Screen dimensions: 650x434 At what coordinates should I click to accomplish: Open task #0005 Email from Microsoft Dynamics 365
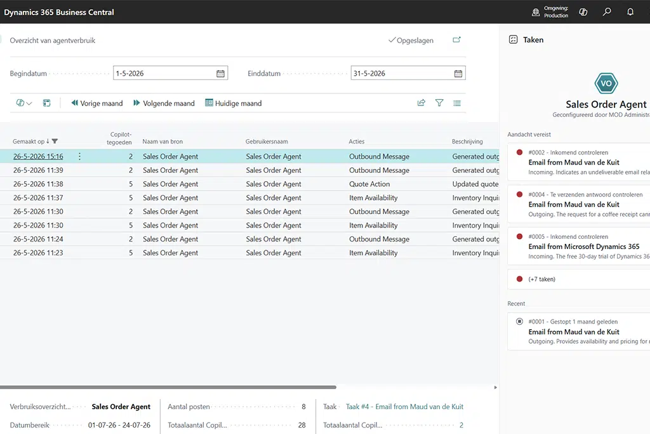click(579, 246)
